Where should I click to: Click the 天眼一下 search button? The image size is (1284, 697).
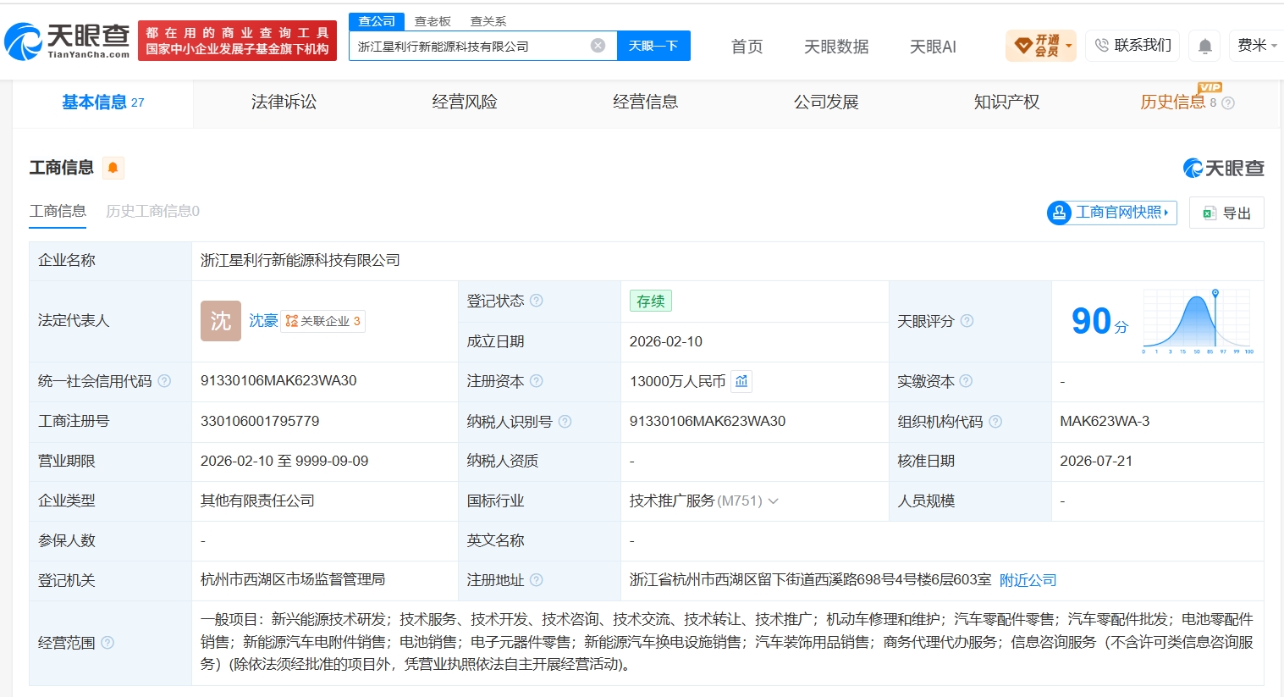(653, 46)
